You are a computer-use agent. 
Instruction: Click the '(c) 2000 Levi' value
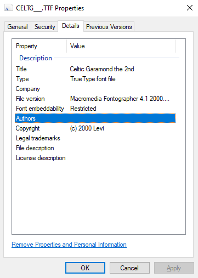[x=87, y=128]
